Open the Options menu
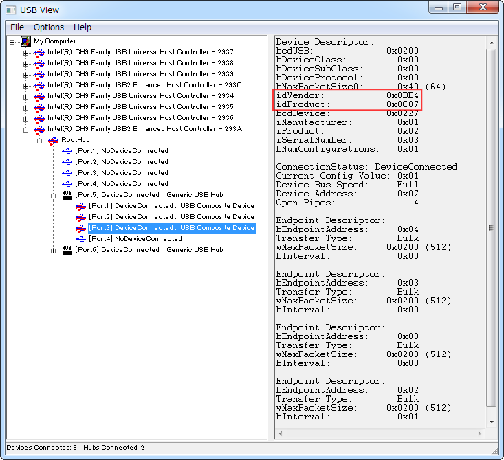The image size is (504, 460). (49, 27)
